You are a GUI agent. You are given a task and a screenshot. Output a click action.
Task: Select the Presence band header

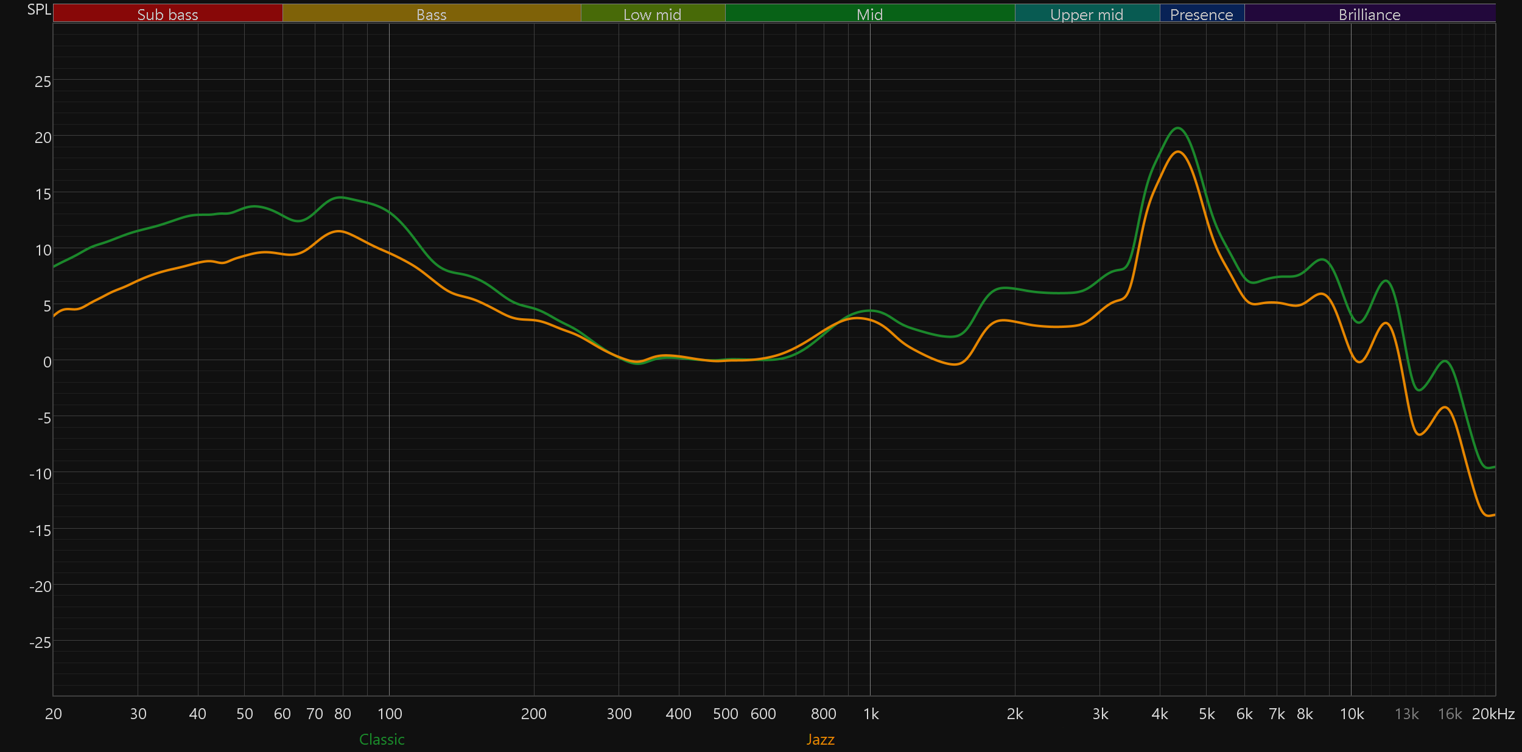pos(1201,13)
